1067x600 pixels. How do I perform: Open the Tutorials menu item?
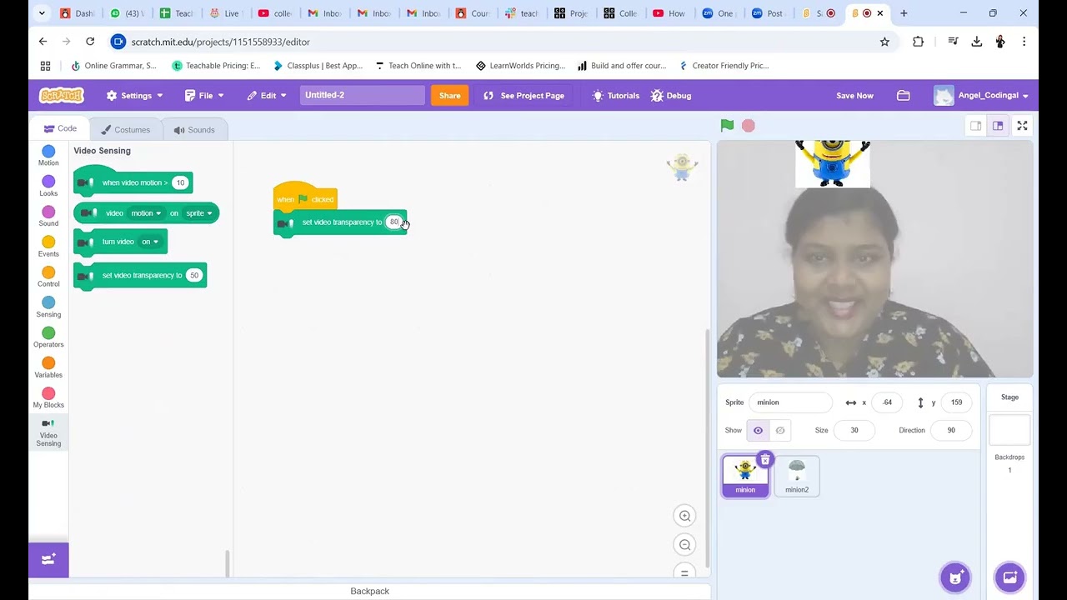[x=615, y=95]
